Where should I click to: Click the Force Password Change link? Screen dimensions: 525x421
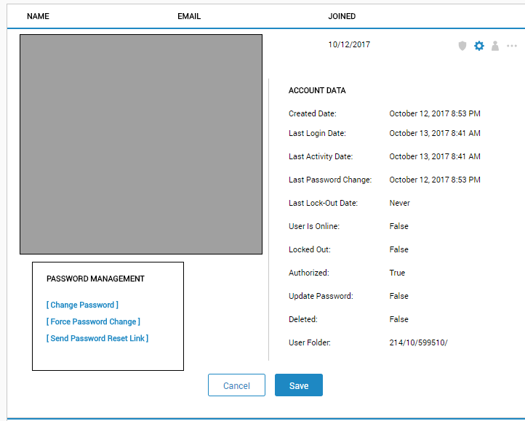[x=93, y=321]
